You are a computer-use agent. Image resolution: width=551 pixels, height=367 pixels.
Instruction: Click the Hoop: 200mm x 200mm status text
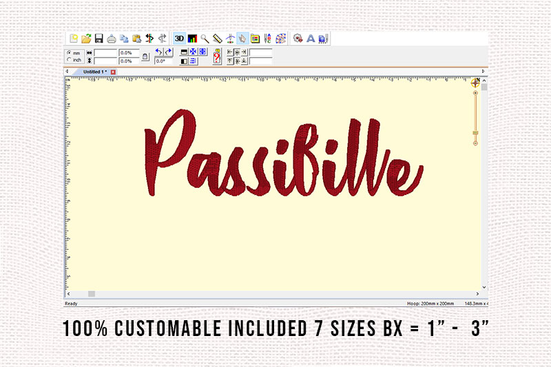point(430,304)
